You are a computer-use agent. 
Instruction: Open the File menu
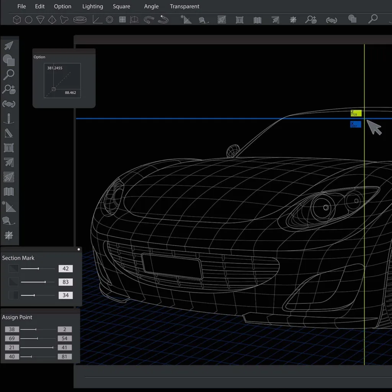point(22,7)
